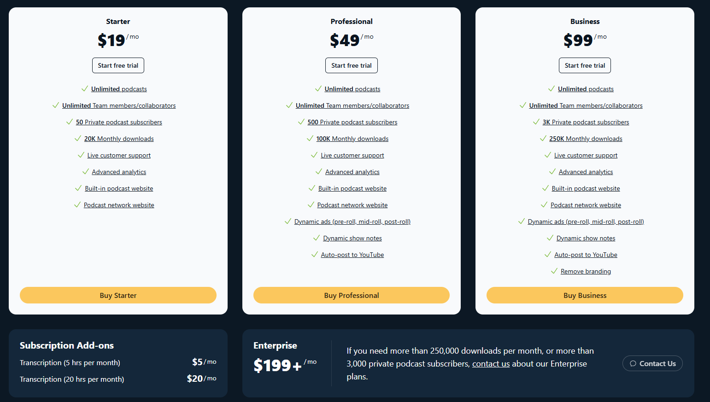Click checkmark beside Starter Podcast network website

point(77,204)
